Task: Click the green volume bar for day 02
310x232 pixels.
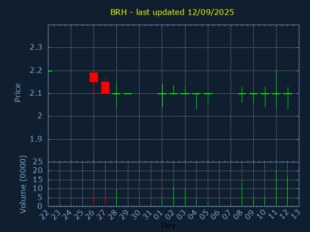Action: coord(173,196)
